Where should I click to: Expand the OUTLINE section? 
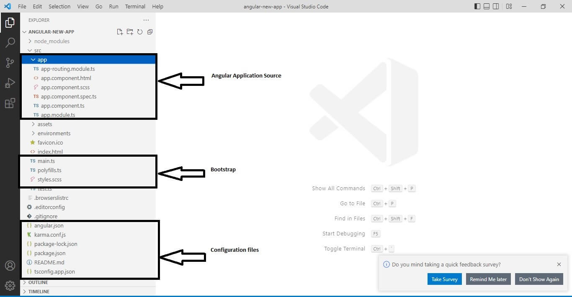click(x=38, y=282)
